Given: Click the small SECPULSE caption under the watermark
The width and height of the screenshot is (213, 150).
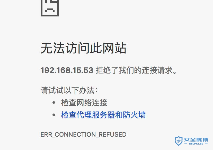Looking at the screenshot, I should (196, 144).
